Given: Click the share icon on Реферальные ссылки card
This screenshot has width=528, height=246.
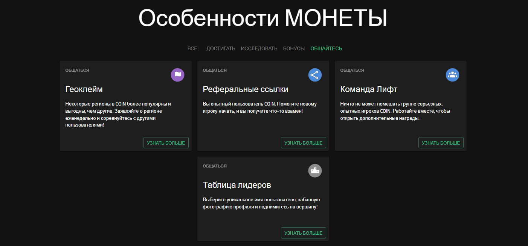Looking at the screenshot, I should pos(315,75).
